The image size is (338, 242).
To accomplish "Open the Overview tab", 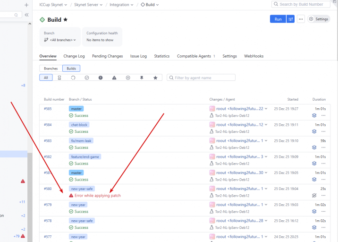I will coord(48,56).
